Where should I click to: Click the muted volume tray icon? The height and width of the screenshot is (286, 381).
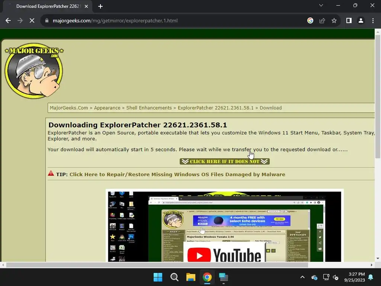pyautogui.click(x=336, y=277)
